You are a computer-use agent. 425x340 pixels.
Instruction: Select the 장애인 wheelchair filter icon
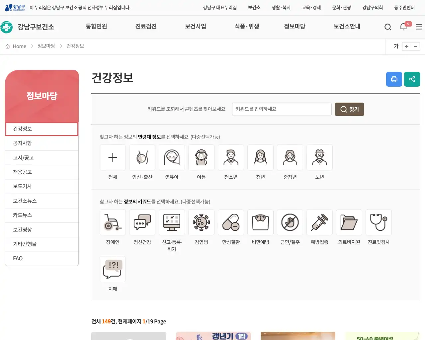[113, 222]
